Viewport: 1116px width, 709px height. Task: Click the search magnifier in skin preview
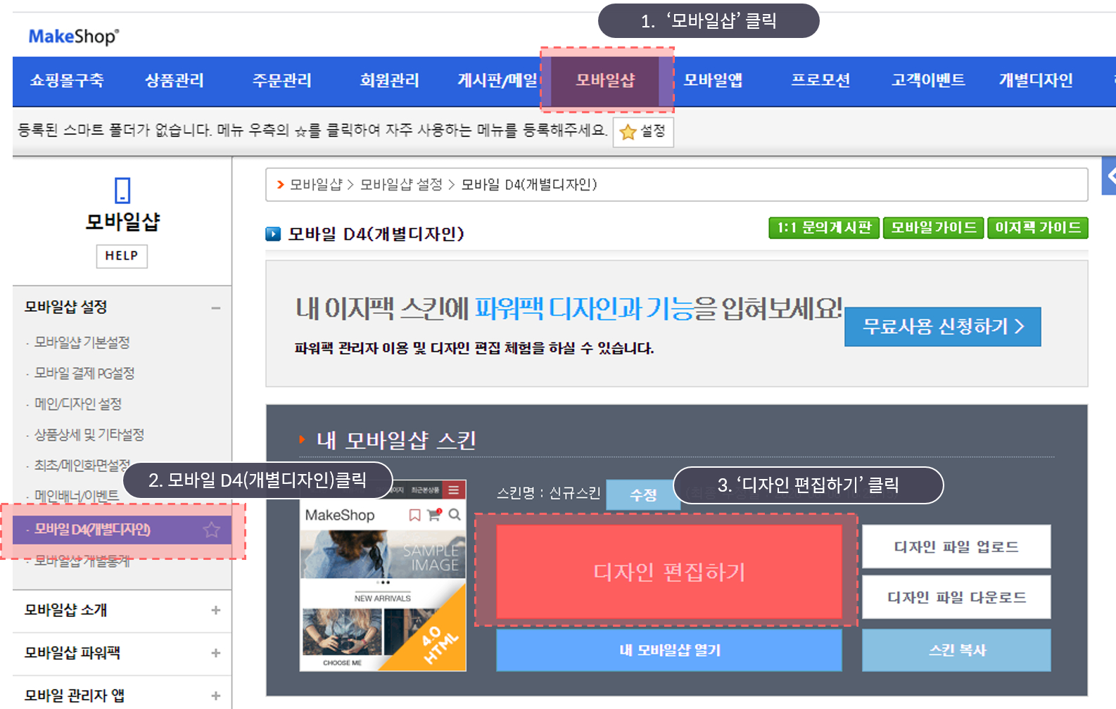pyautogui.click(x=455, y=515)
